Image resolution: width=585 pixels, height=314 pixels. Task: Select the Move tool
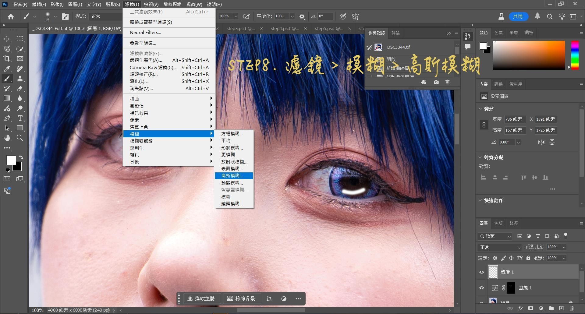[7, 39]
